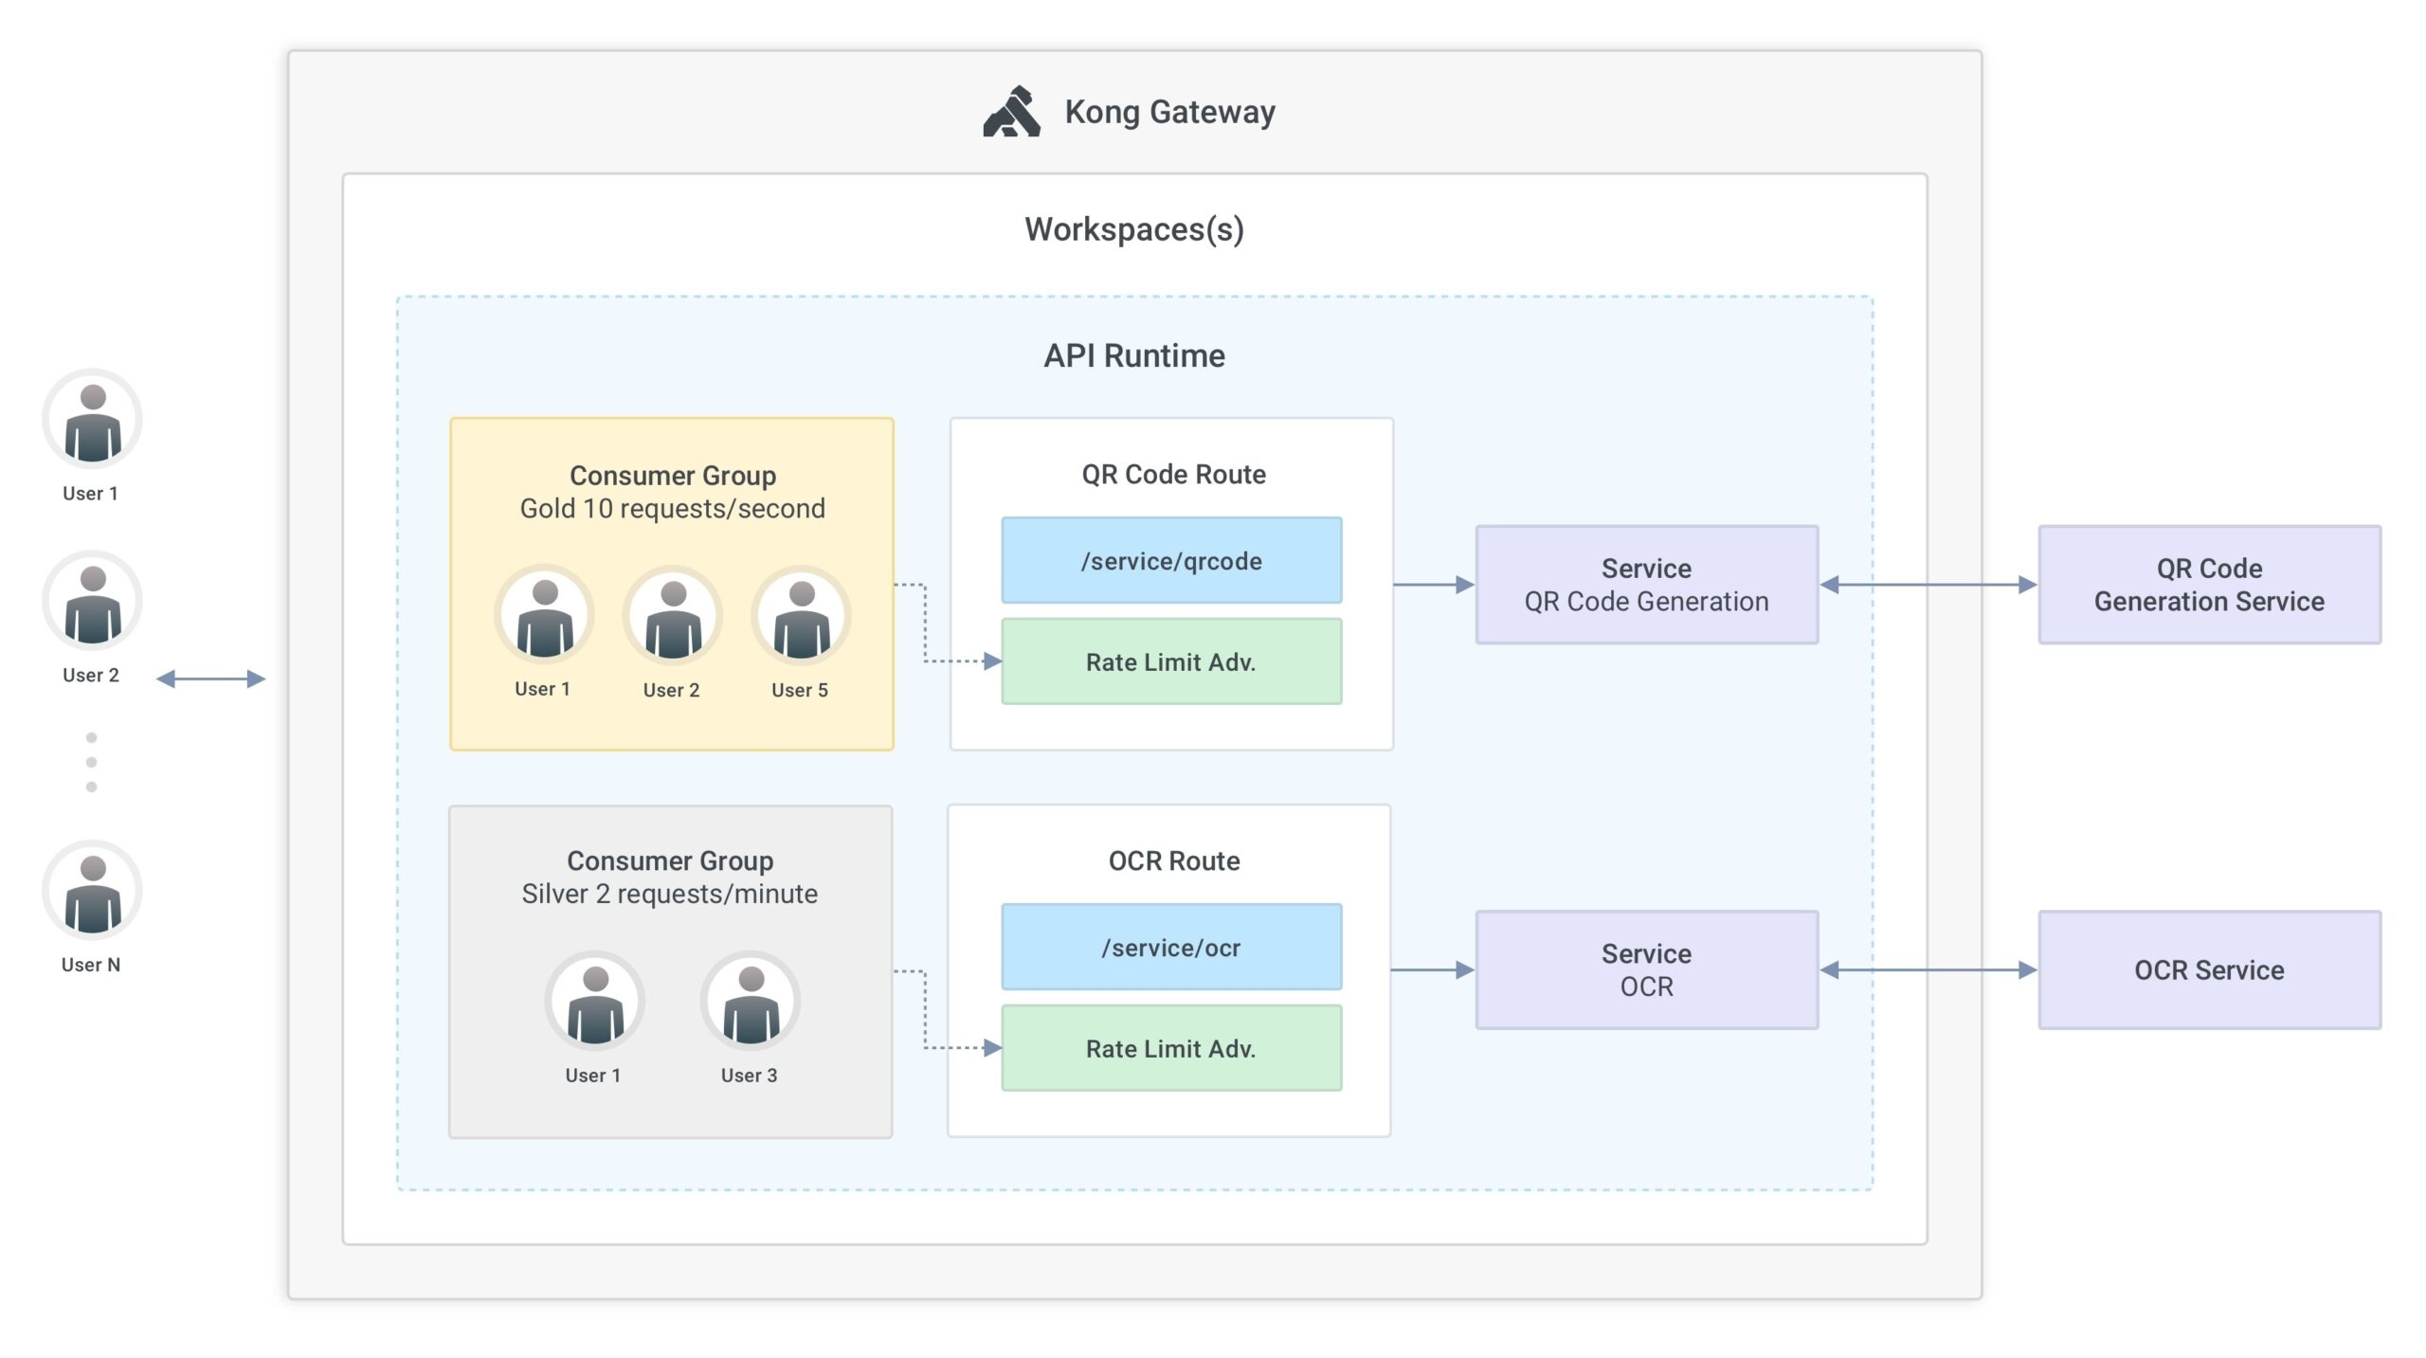
Task: Click the /service/qrcode path box
Action: click(1171, 560)
